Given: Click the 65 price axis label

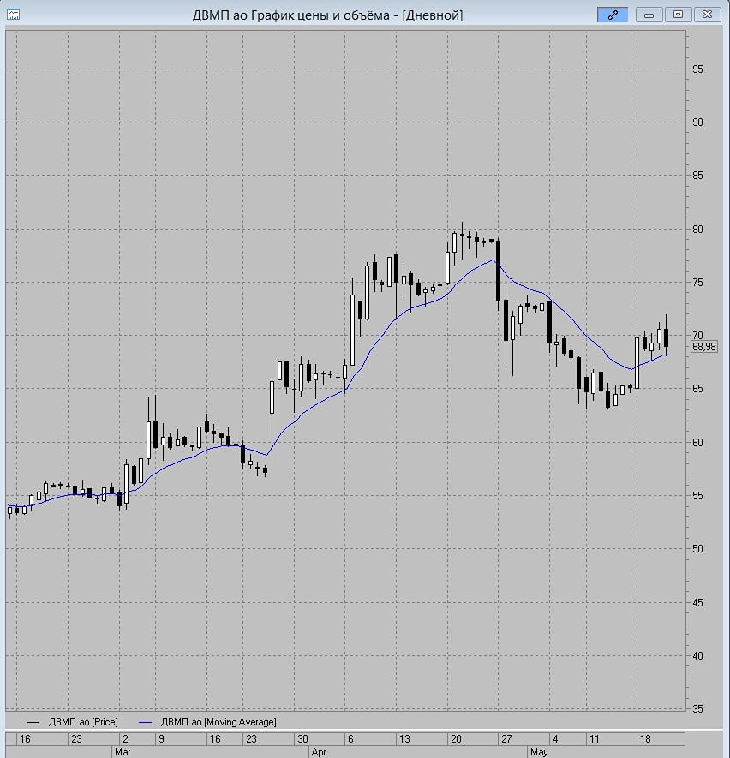Looking at the screenshot, I should (x=697, y=389).
